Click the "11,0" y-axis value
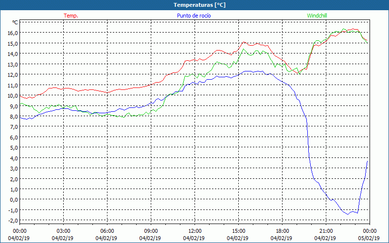The width and height of the screenshot is (389, 243). coord(14,86)
